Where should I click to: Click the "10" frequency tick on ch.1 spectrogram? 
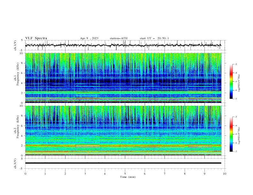(21, 53)
